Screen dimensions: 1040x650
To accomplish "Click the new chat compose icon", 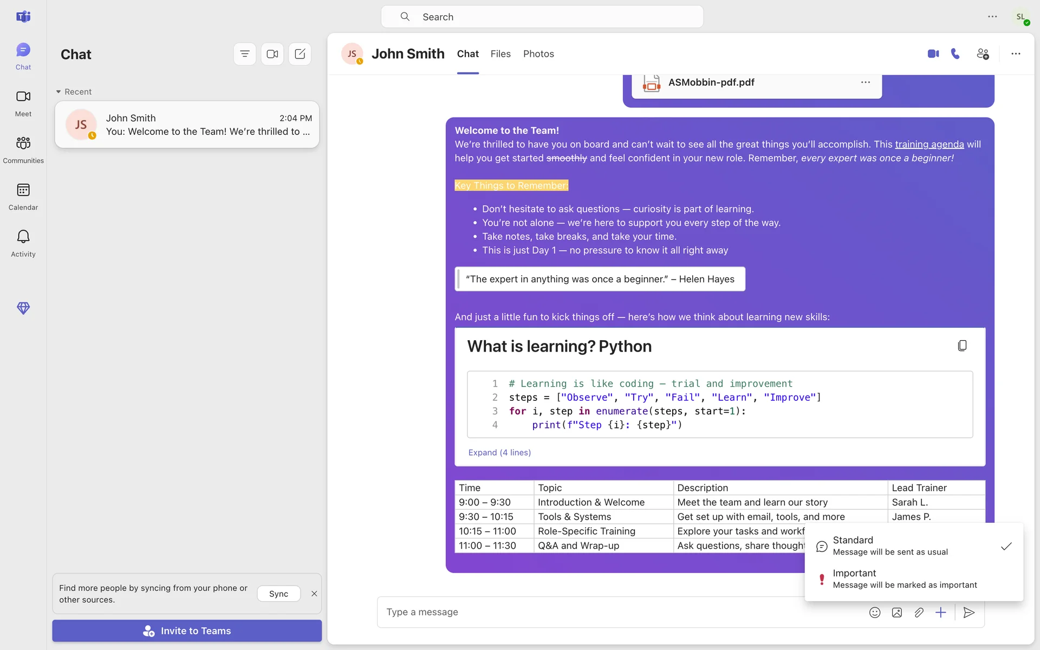I will tap(300, 54).
